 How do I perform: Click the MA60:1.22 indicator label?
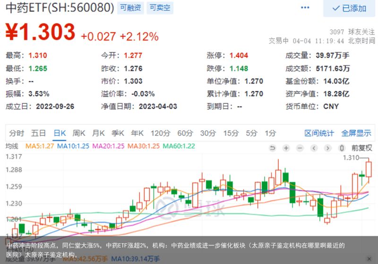179,146
